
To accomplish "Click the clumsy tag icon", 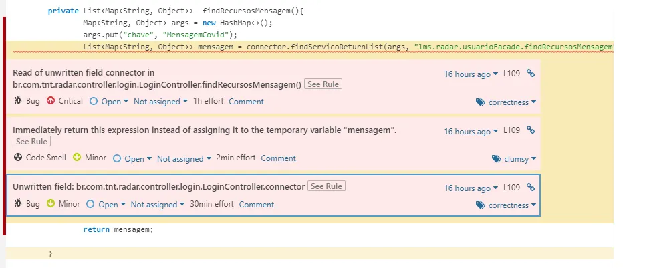I will [x=496, y=159].
